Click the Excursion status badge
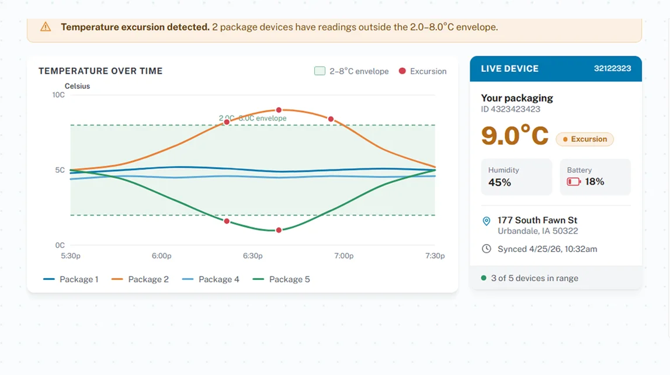The image size is (670, 375). [x=585, y=139]
